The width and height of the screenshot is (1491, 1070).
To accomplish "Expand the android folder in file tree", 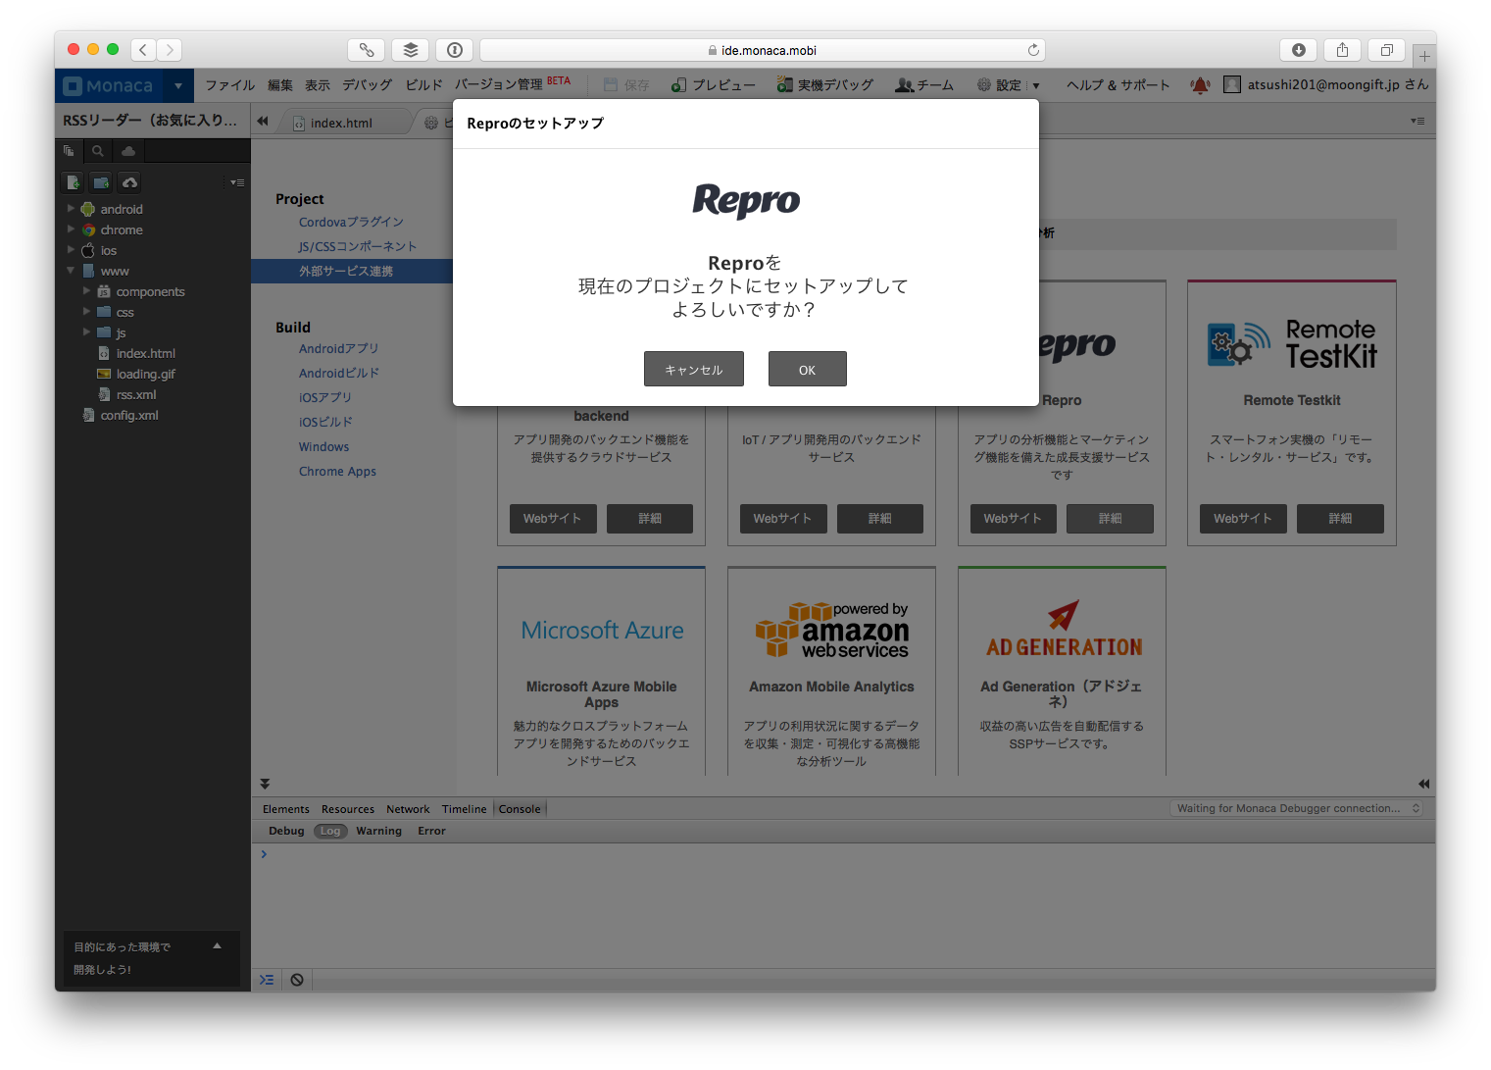I will 71,209.
